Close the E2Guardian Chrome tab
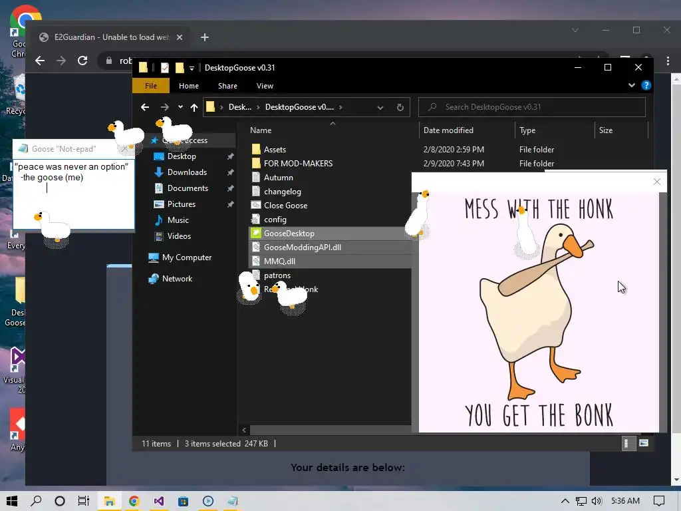Screen dimensions: 681x511 180,37
